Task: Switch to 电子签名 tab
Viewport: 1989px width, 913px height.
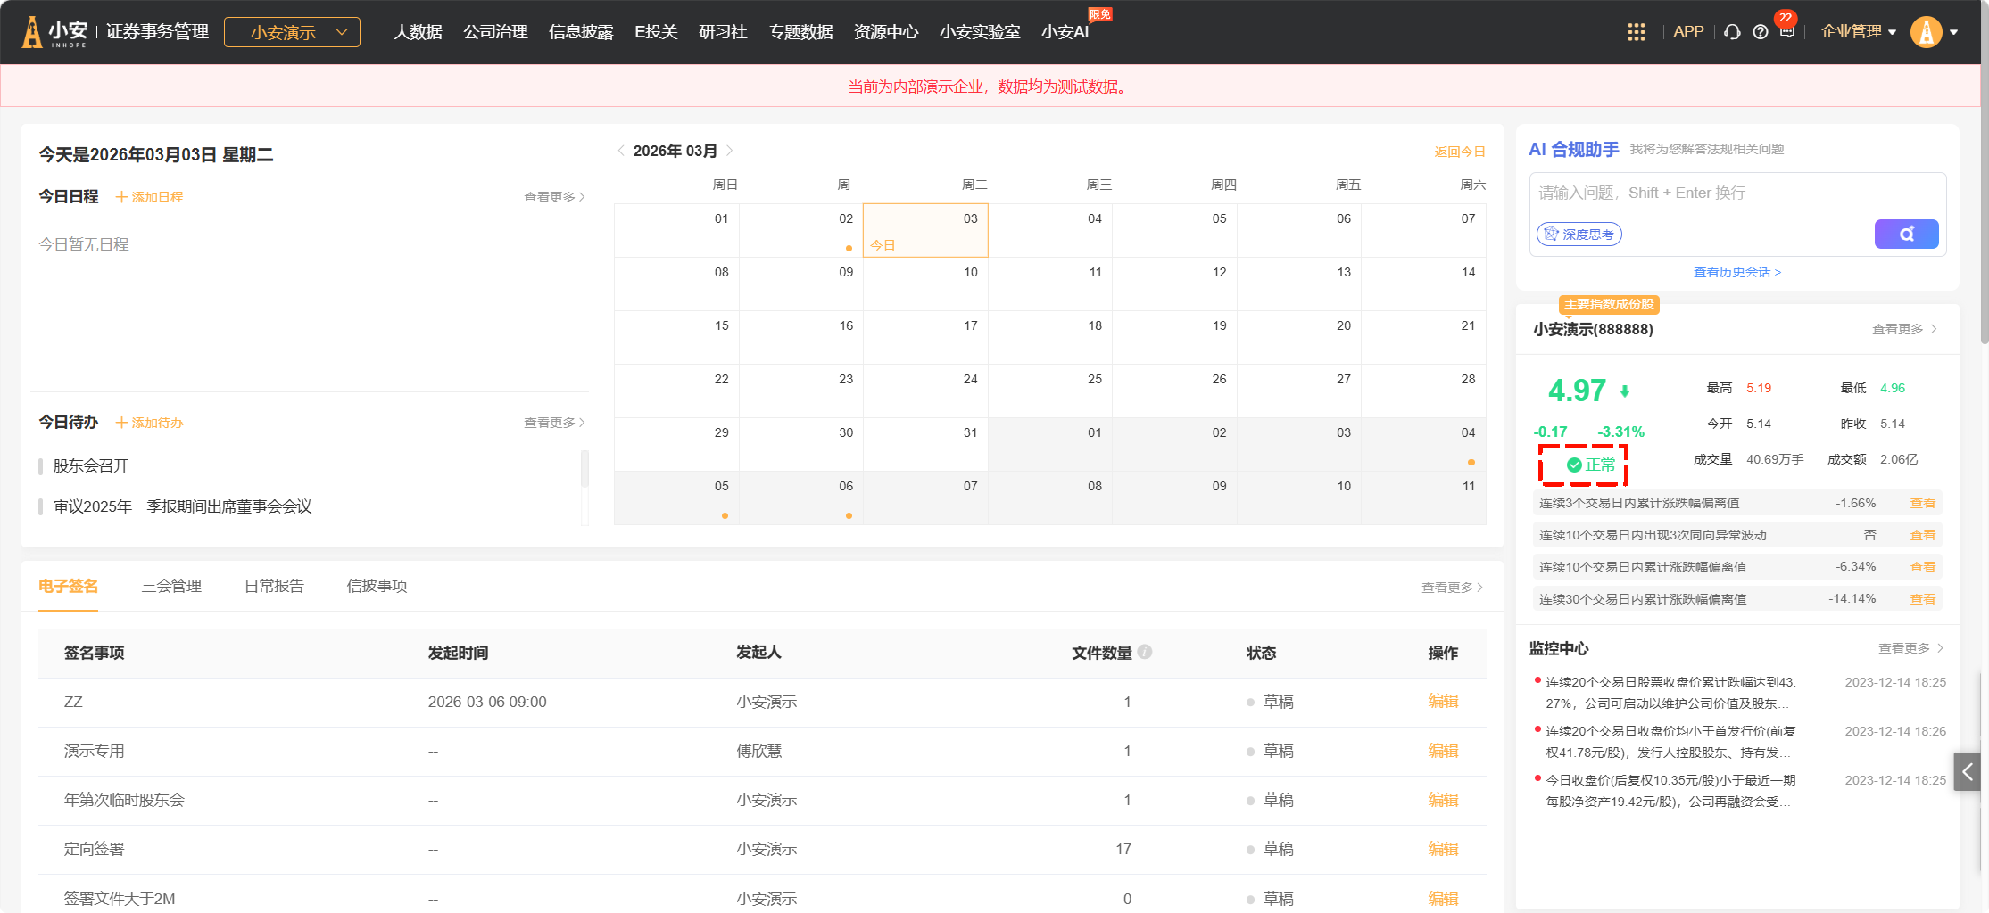Action: point(69,586)
